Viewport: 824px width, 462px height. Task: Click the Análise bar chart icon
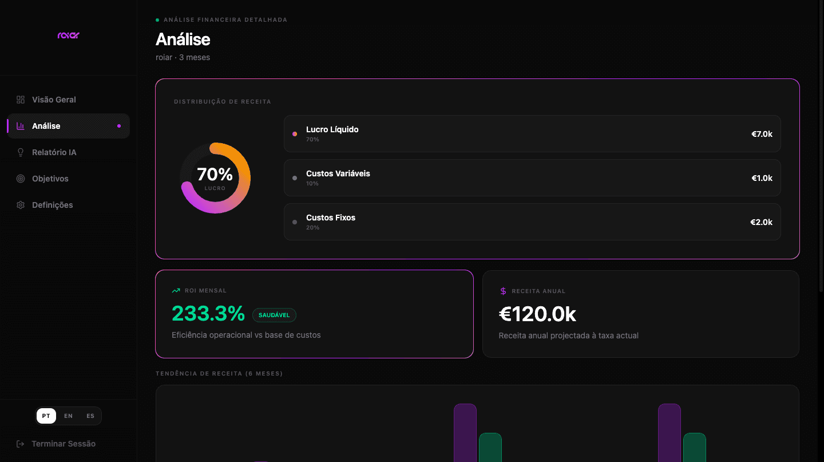21,126
